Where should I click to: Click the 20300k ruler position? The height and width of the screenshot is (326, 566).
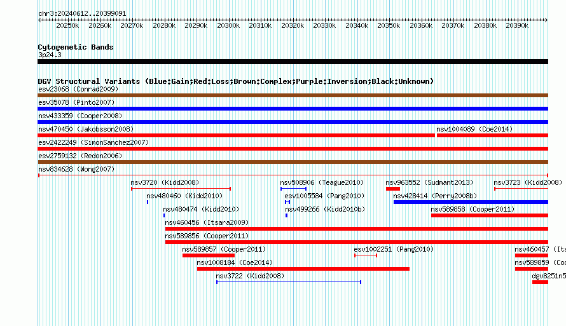pos(228,25)
